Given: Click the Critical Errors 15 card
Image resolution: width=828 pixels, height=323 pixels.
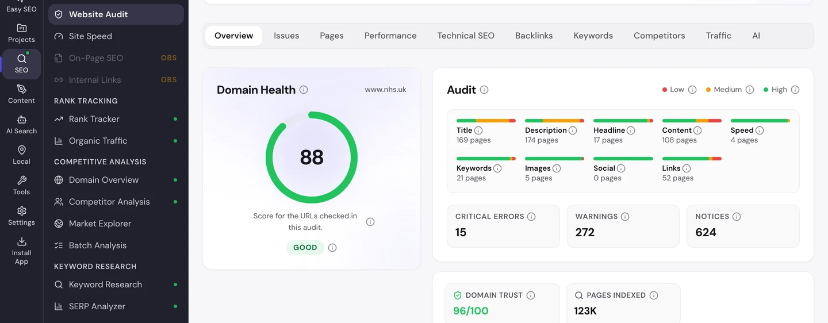Looking at the screenshot, I should [x=503, y=226].
